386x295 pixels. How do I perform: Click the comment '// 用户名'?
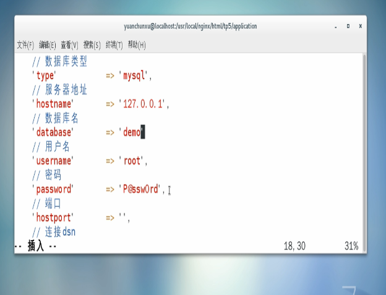(x=51, y=147)
